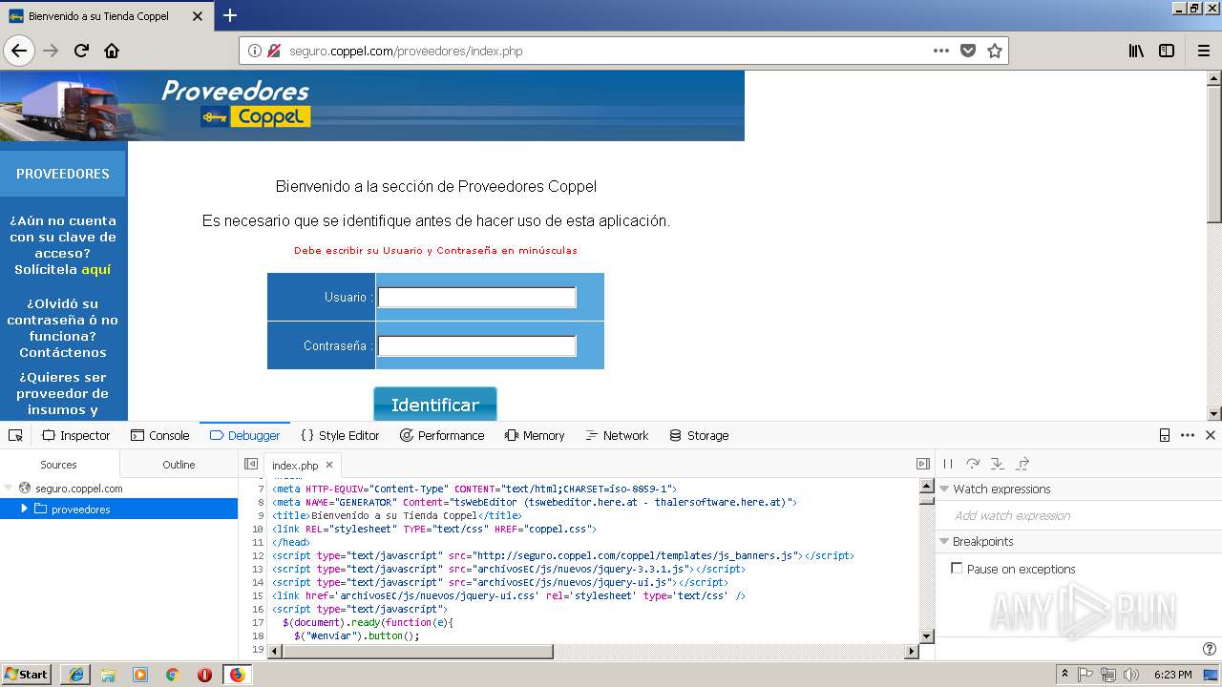Click the 'aquí' access key link
Viewport: 1222px width, 687px height.
pos(95,270)
